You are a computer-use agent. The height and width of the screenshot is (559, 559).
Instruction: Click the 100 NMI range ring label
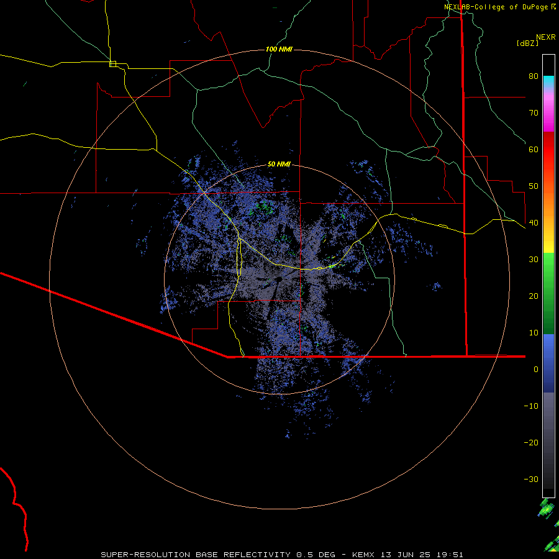pyautogui.click(x=279, y=49)
